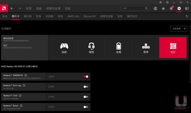
Task: Switch to the ReLive VR tab
Action: [90, 16]
